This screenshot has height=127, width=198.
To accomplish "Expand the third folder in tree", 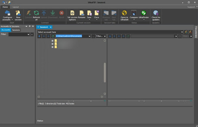I will [52, 47].
